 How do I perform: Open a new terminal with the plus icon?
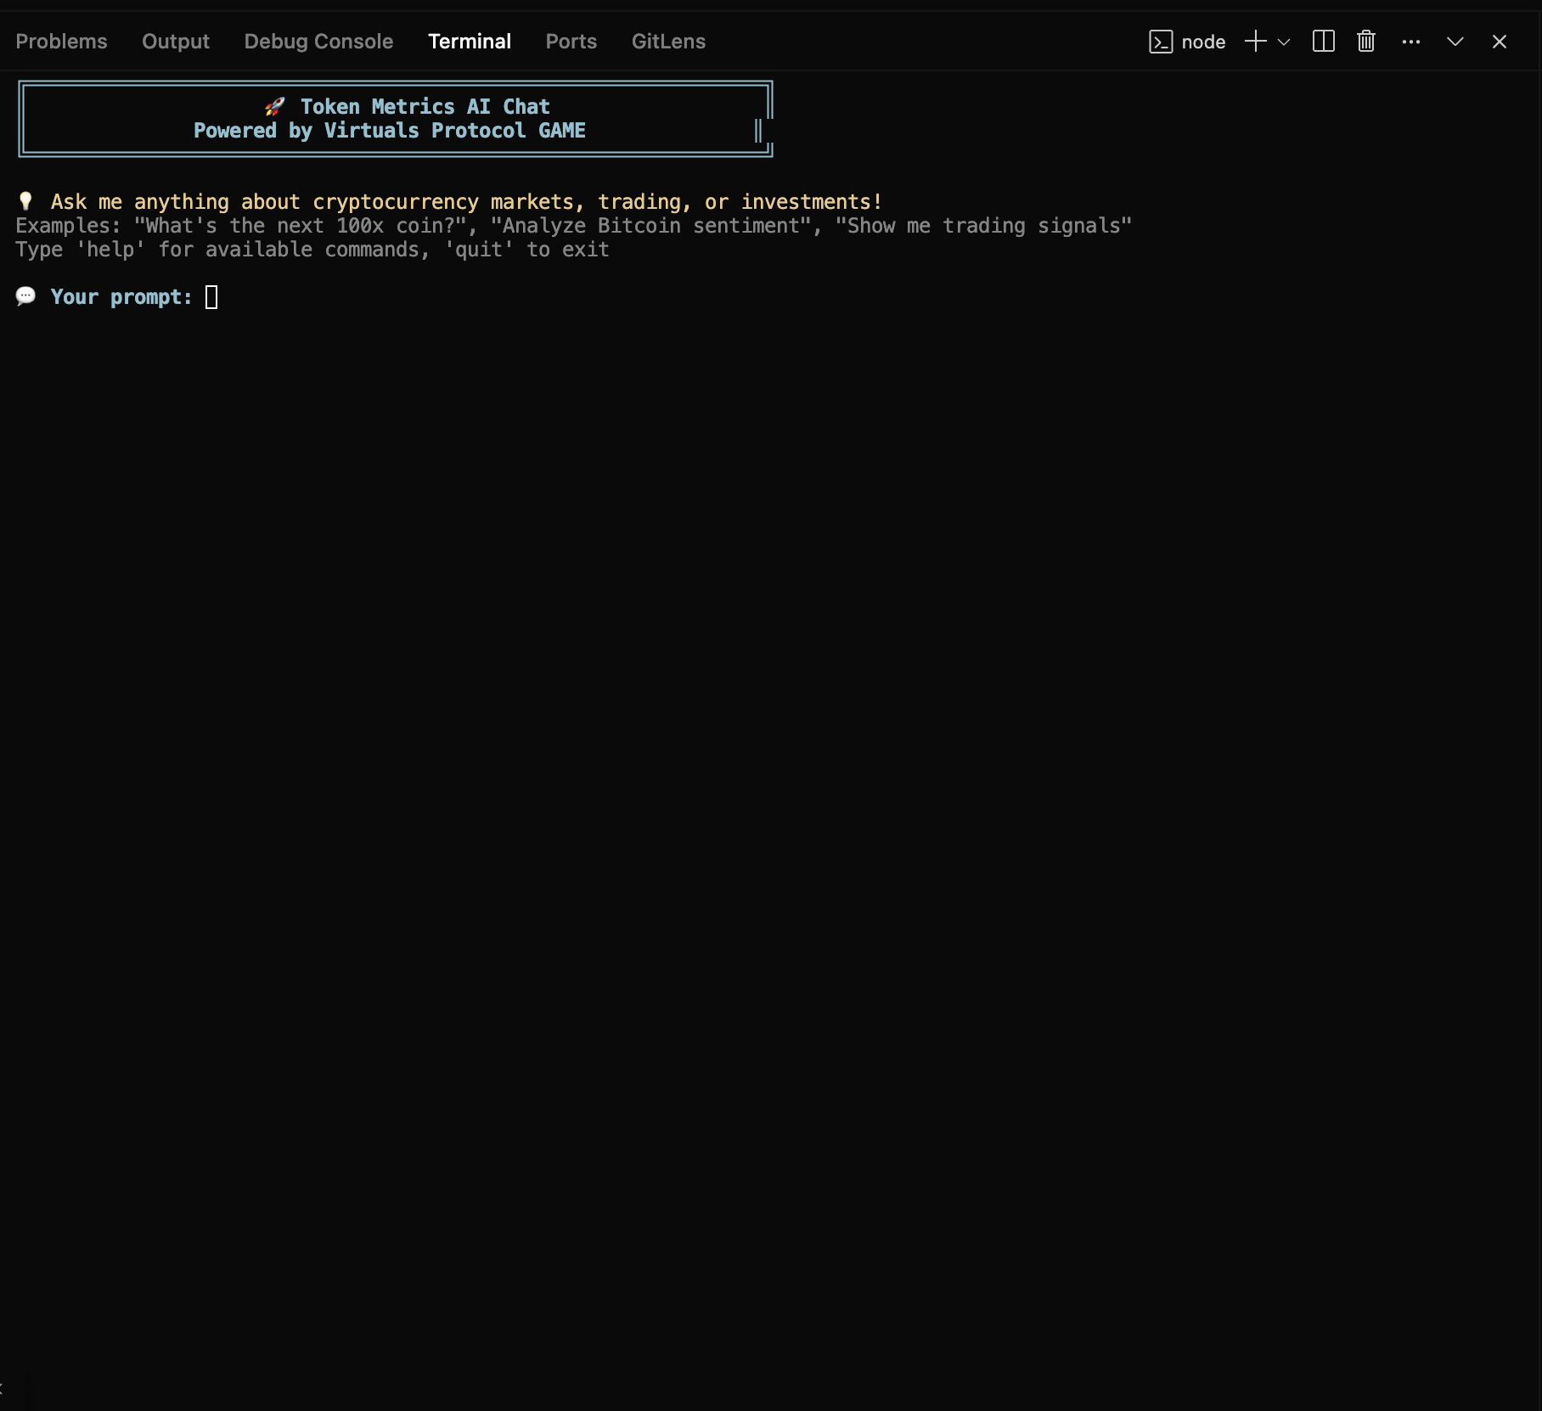[x=1255, y=41]
